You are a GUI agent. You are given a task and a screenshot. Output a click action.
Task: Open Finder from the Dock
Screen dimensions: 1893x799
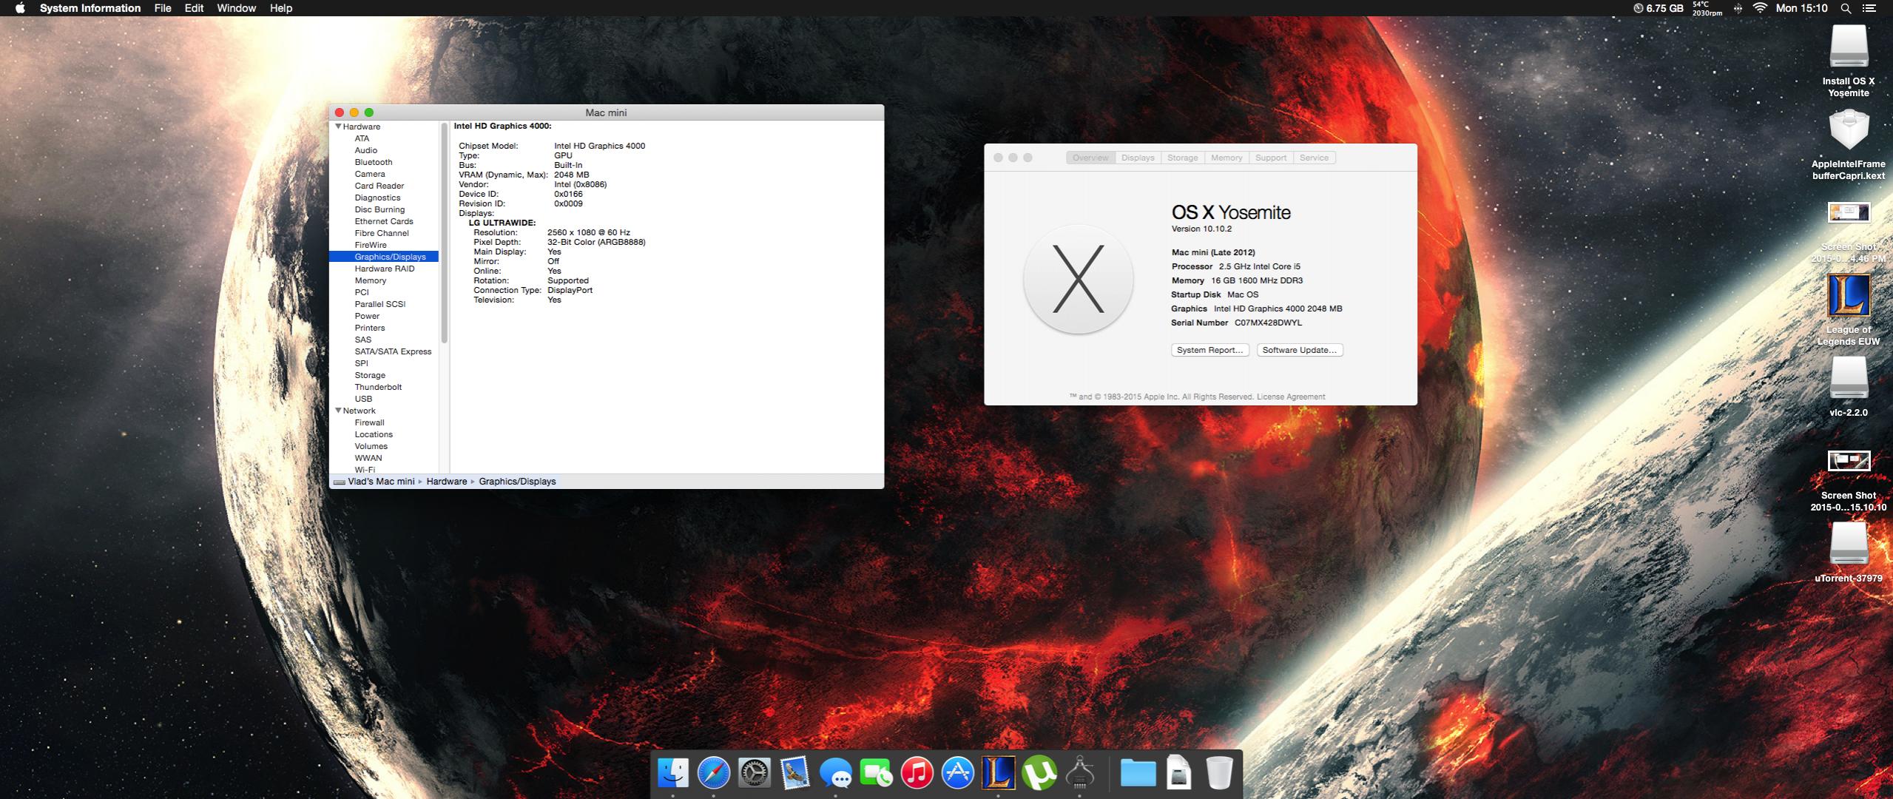coord(672,774)
